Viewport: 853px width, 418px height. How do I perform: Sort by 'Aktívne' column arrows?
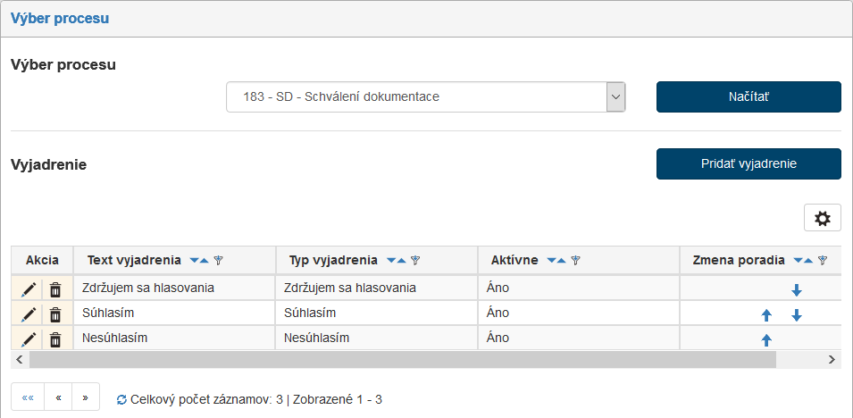point(556,261)
